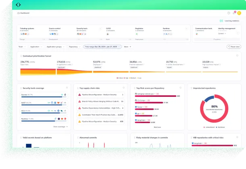Image resolution: width=246 pixels, height=169 pixels.
Task: Open the View coverage link
Action: click(60, 127)
